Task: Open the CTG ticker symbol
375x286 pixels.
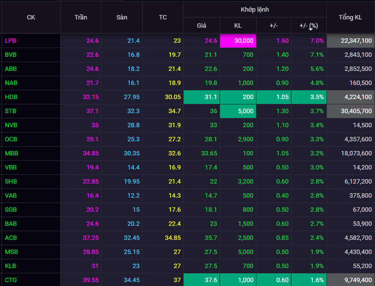Action: pyautogui.click(x=11, y=280)
